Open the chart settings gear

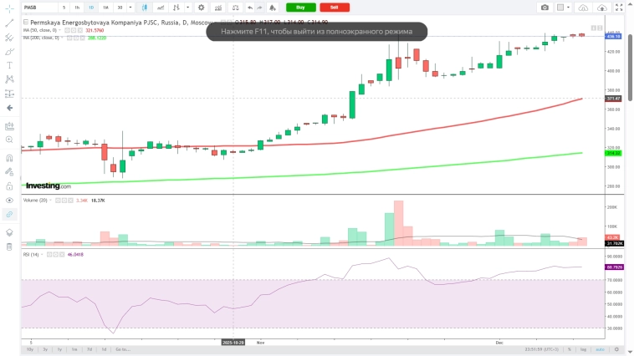pos(201,8)
